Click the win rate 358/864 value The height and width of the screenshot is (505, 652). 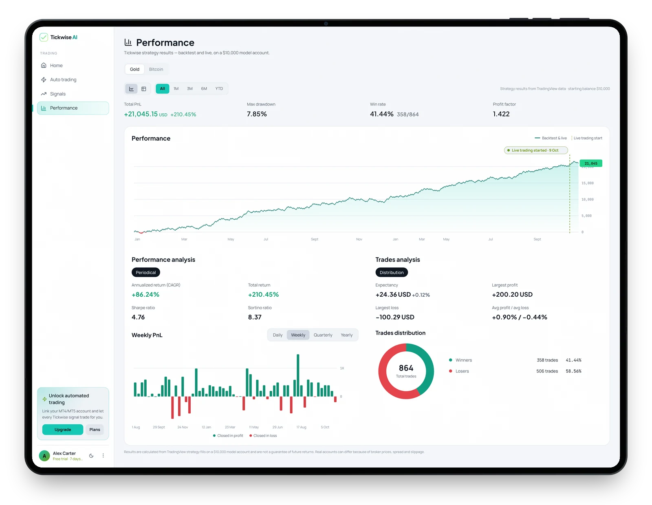click(408, 115)
